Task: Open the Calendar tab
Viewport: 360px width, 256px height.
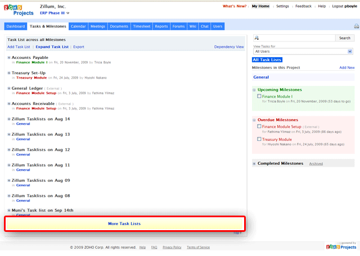Action: [x=79, y=26]
